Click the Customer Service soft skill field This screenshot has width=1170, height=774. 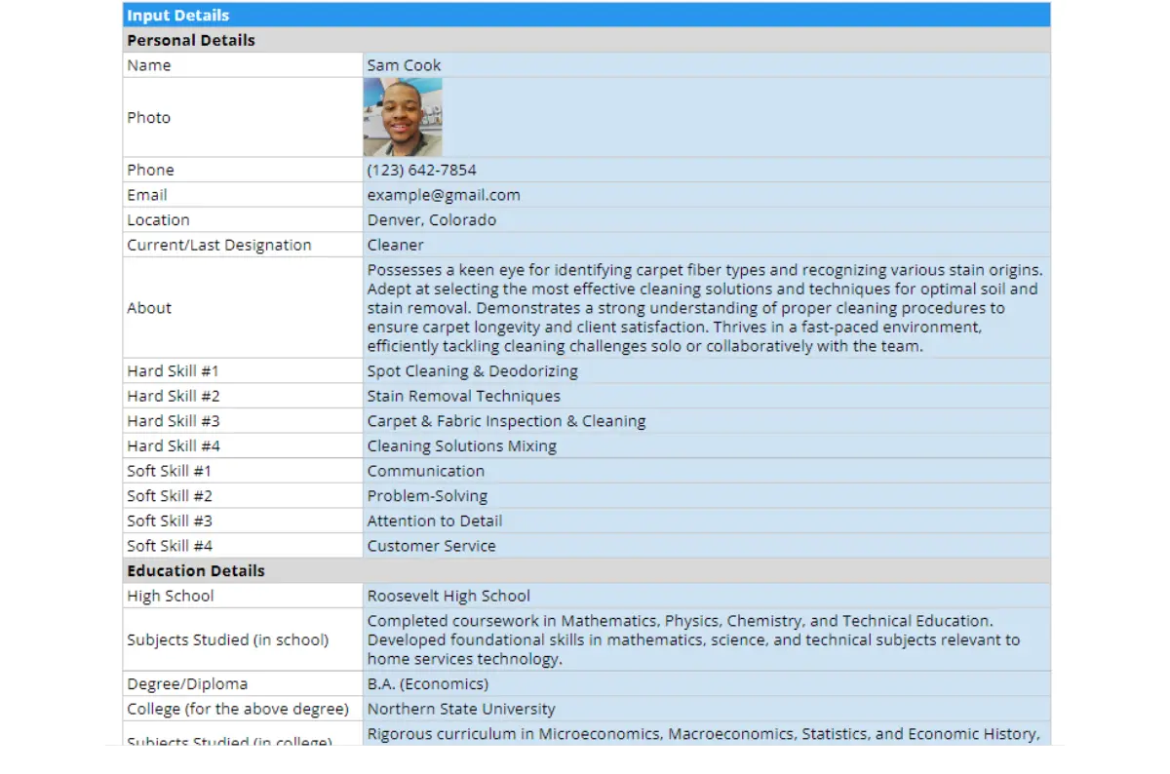click(706, 546)
